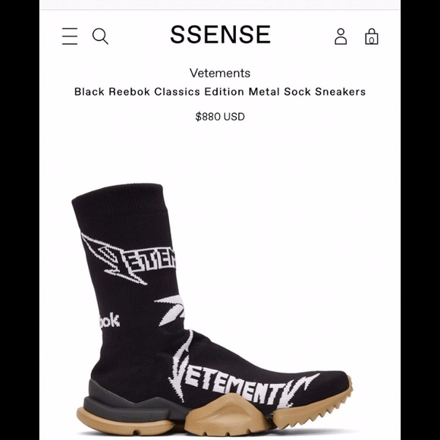The height and width of the screenshot is (440, 440).
Task: Open the Vetements brand link
Action: [220, 74]
